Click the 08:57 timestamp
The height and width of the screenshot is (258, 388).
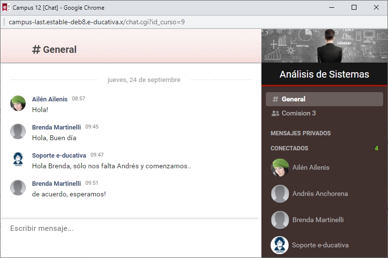pos(79,98)
